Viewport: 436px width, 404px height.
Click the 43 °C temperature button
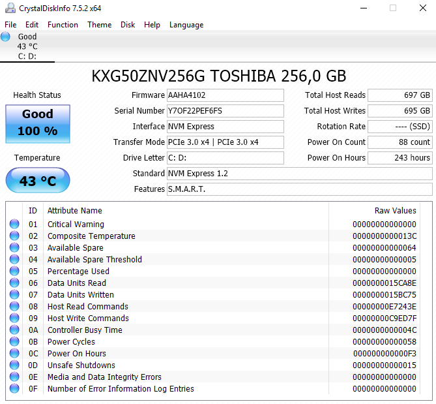pyautogui.click(x=38, y=180)
